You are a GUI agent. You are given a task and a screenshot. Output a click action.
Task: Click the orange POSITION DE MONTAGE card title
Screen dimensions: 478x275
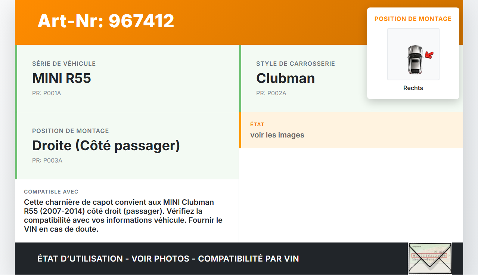(413, 19)
